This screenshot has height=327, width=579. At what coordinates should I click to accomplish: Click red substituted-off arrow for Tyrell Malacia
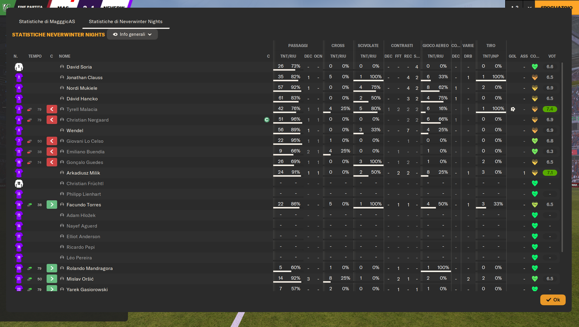click(x=52, y=109)
